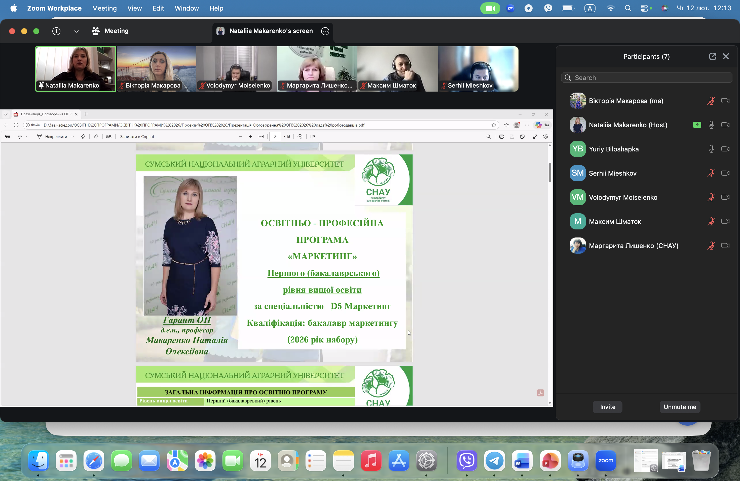Image resolution: width=740 pixels, height=481 pixels.
Task: Select Максим Шматок's video thumbnail
Action: pos(397,69)
